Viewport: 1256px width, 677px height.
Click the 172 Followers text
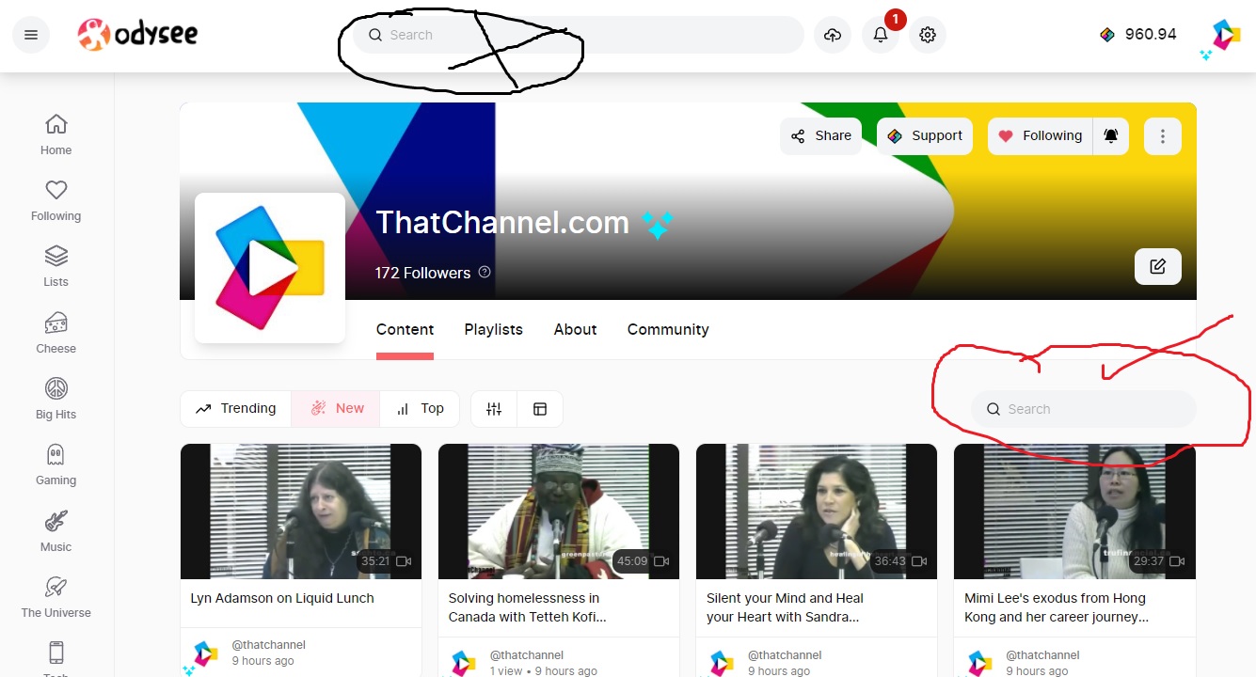pos(422,273)
